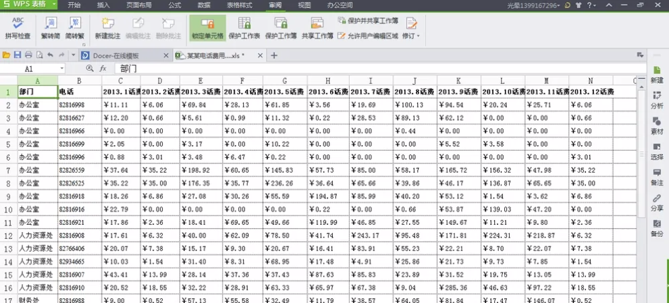
Task: Click 分析 in the right sidebar
Action: [x=657, y=101]
